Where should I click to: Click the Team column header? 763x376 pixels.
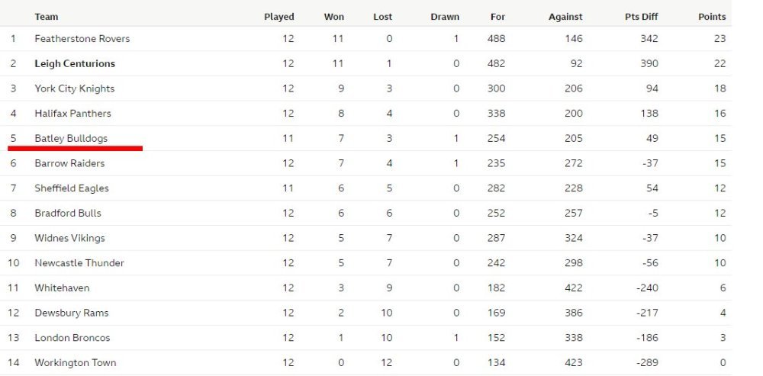47,17
